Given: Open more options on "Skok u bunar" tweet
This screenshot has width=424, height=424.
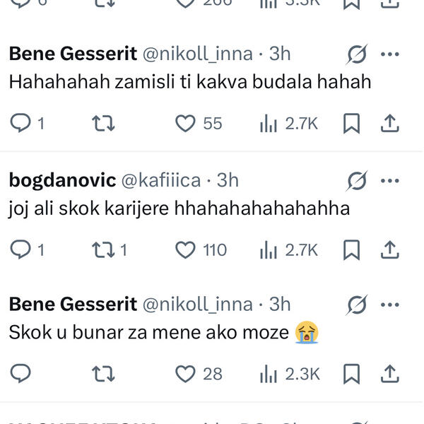Looking at the screenshot, I should click(390, 305).
